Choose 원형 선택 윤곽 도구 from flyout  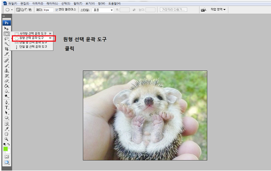pos(32,38)
